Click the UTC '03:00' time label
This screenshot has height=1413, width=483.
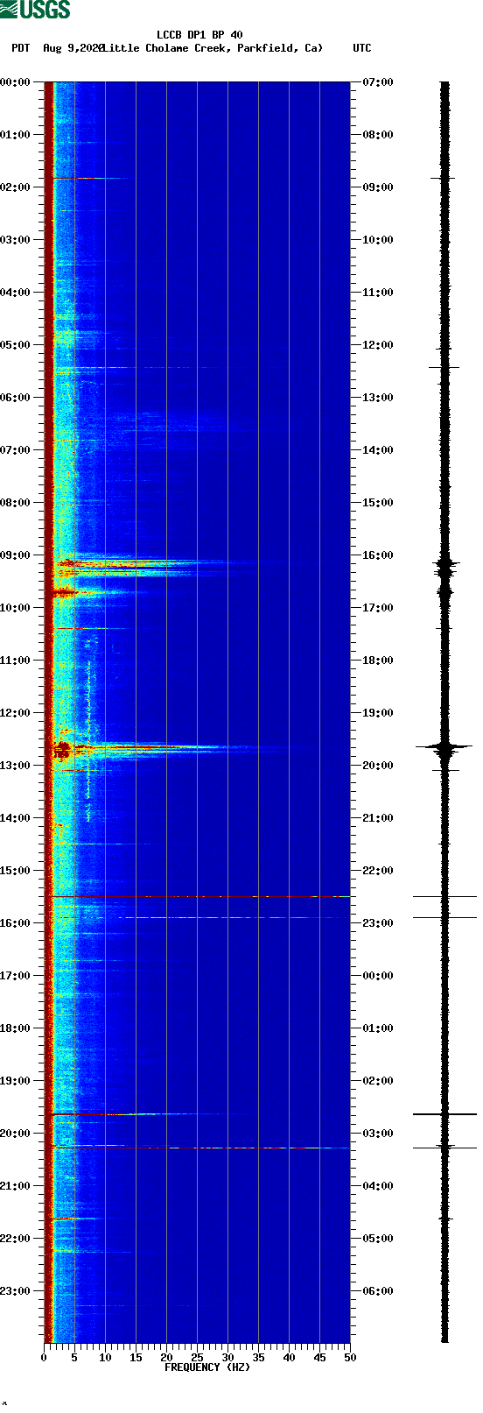pos(378,1134)
